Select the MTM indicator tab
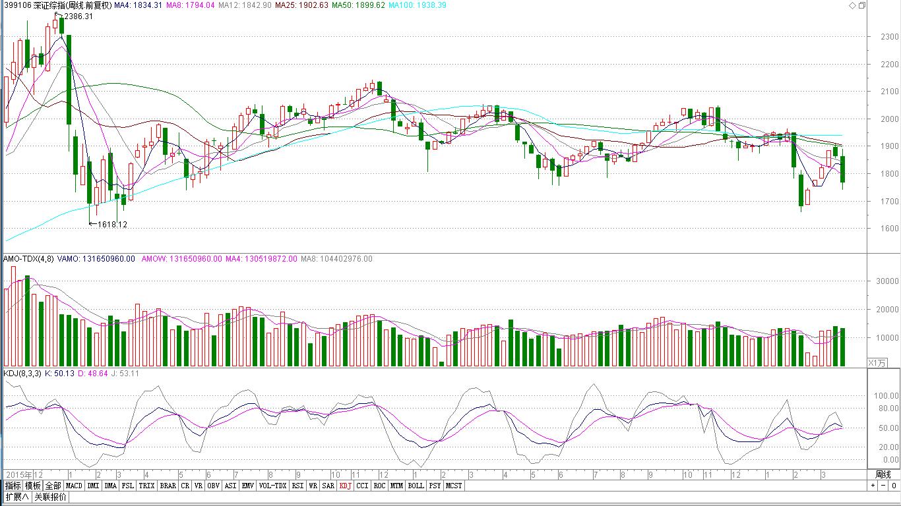Viewport: 901px width, 506px height. click(396, 486)
